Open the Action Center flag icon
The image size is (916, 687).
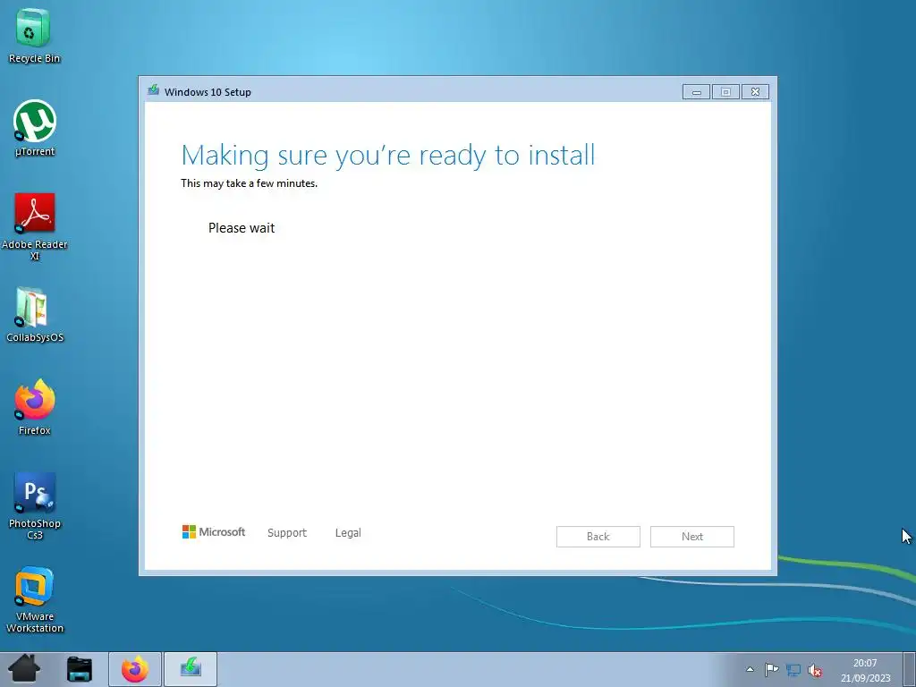point(772,669)
